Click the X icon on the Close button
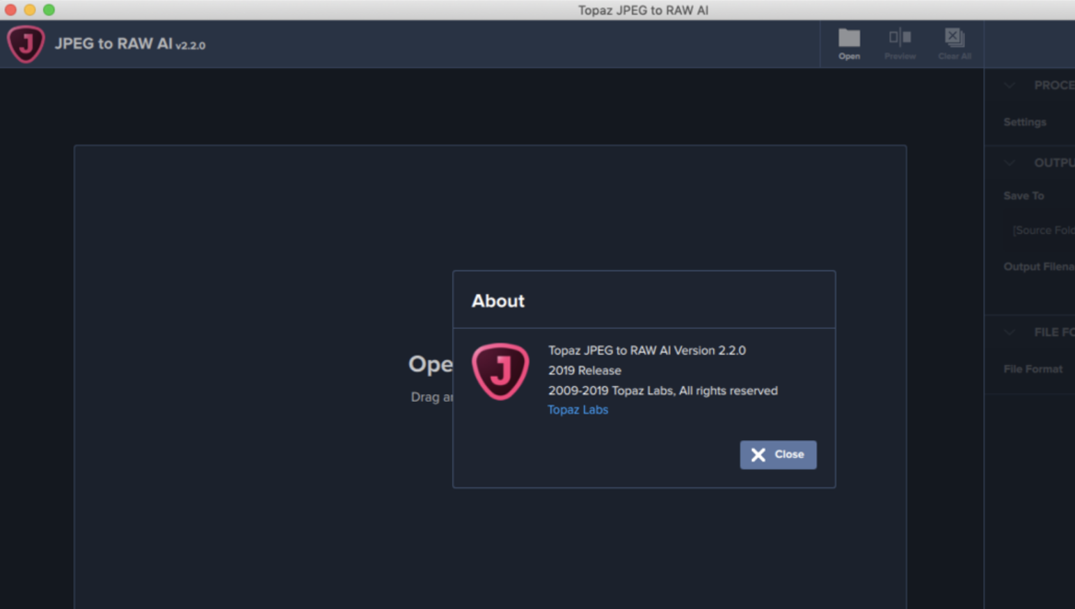This screenshot has width=1075, height=609. coord(759,455)
